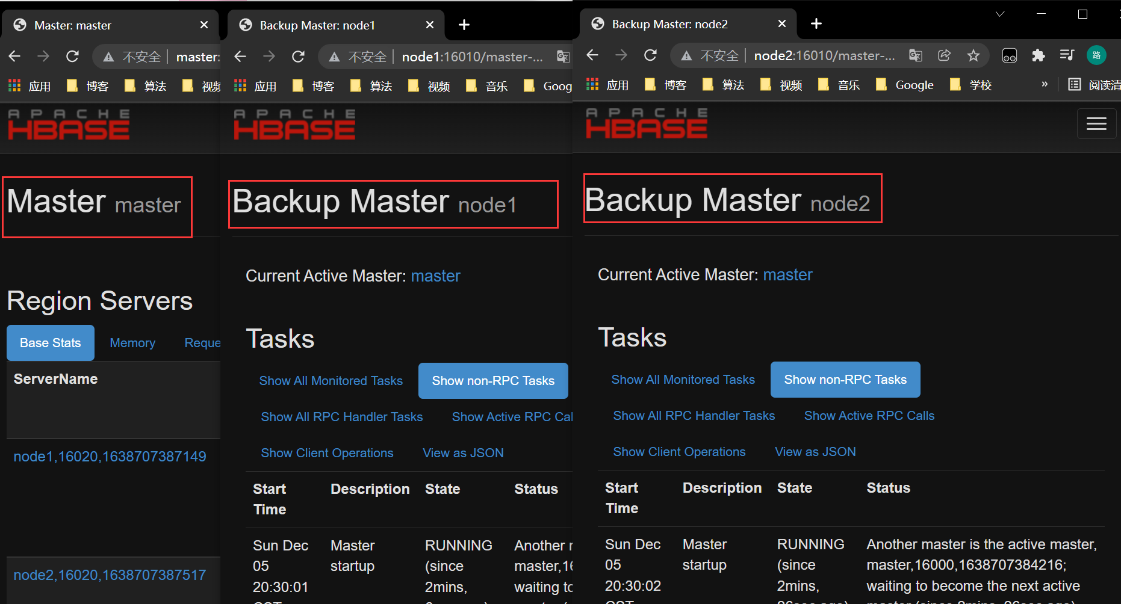Close the Master: master tab
The width and height of the screenshot is (1121, 604).
(x=204, y=25)
